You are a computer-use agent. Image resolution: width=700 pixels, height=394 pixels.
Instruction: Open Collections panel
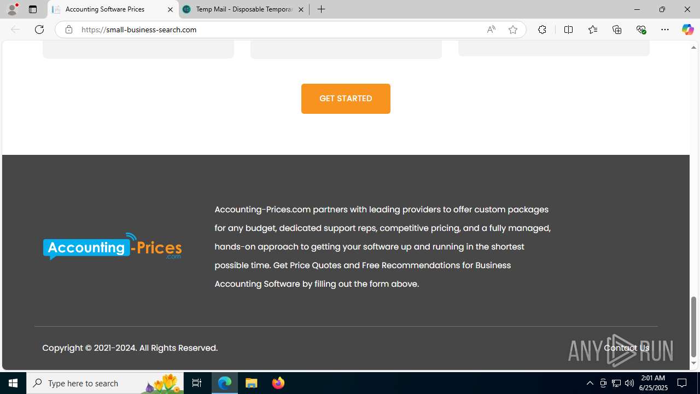click(617, 30)
